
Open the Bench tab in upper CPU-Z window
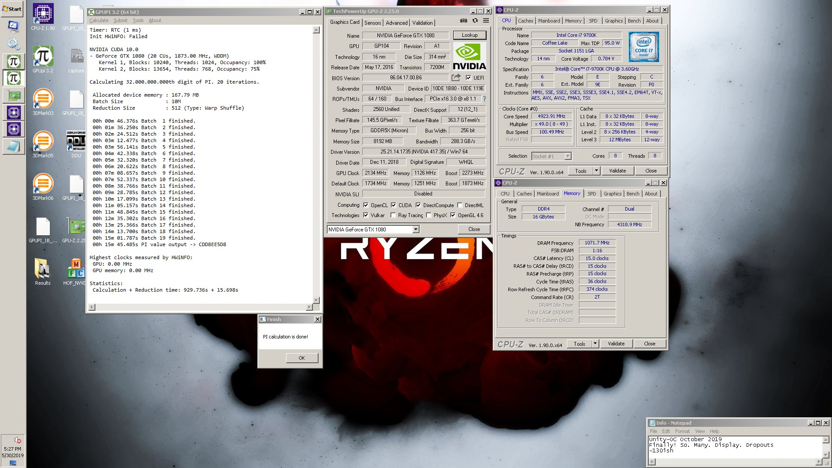point(634,21)
